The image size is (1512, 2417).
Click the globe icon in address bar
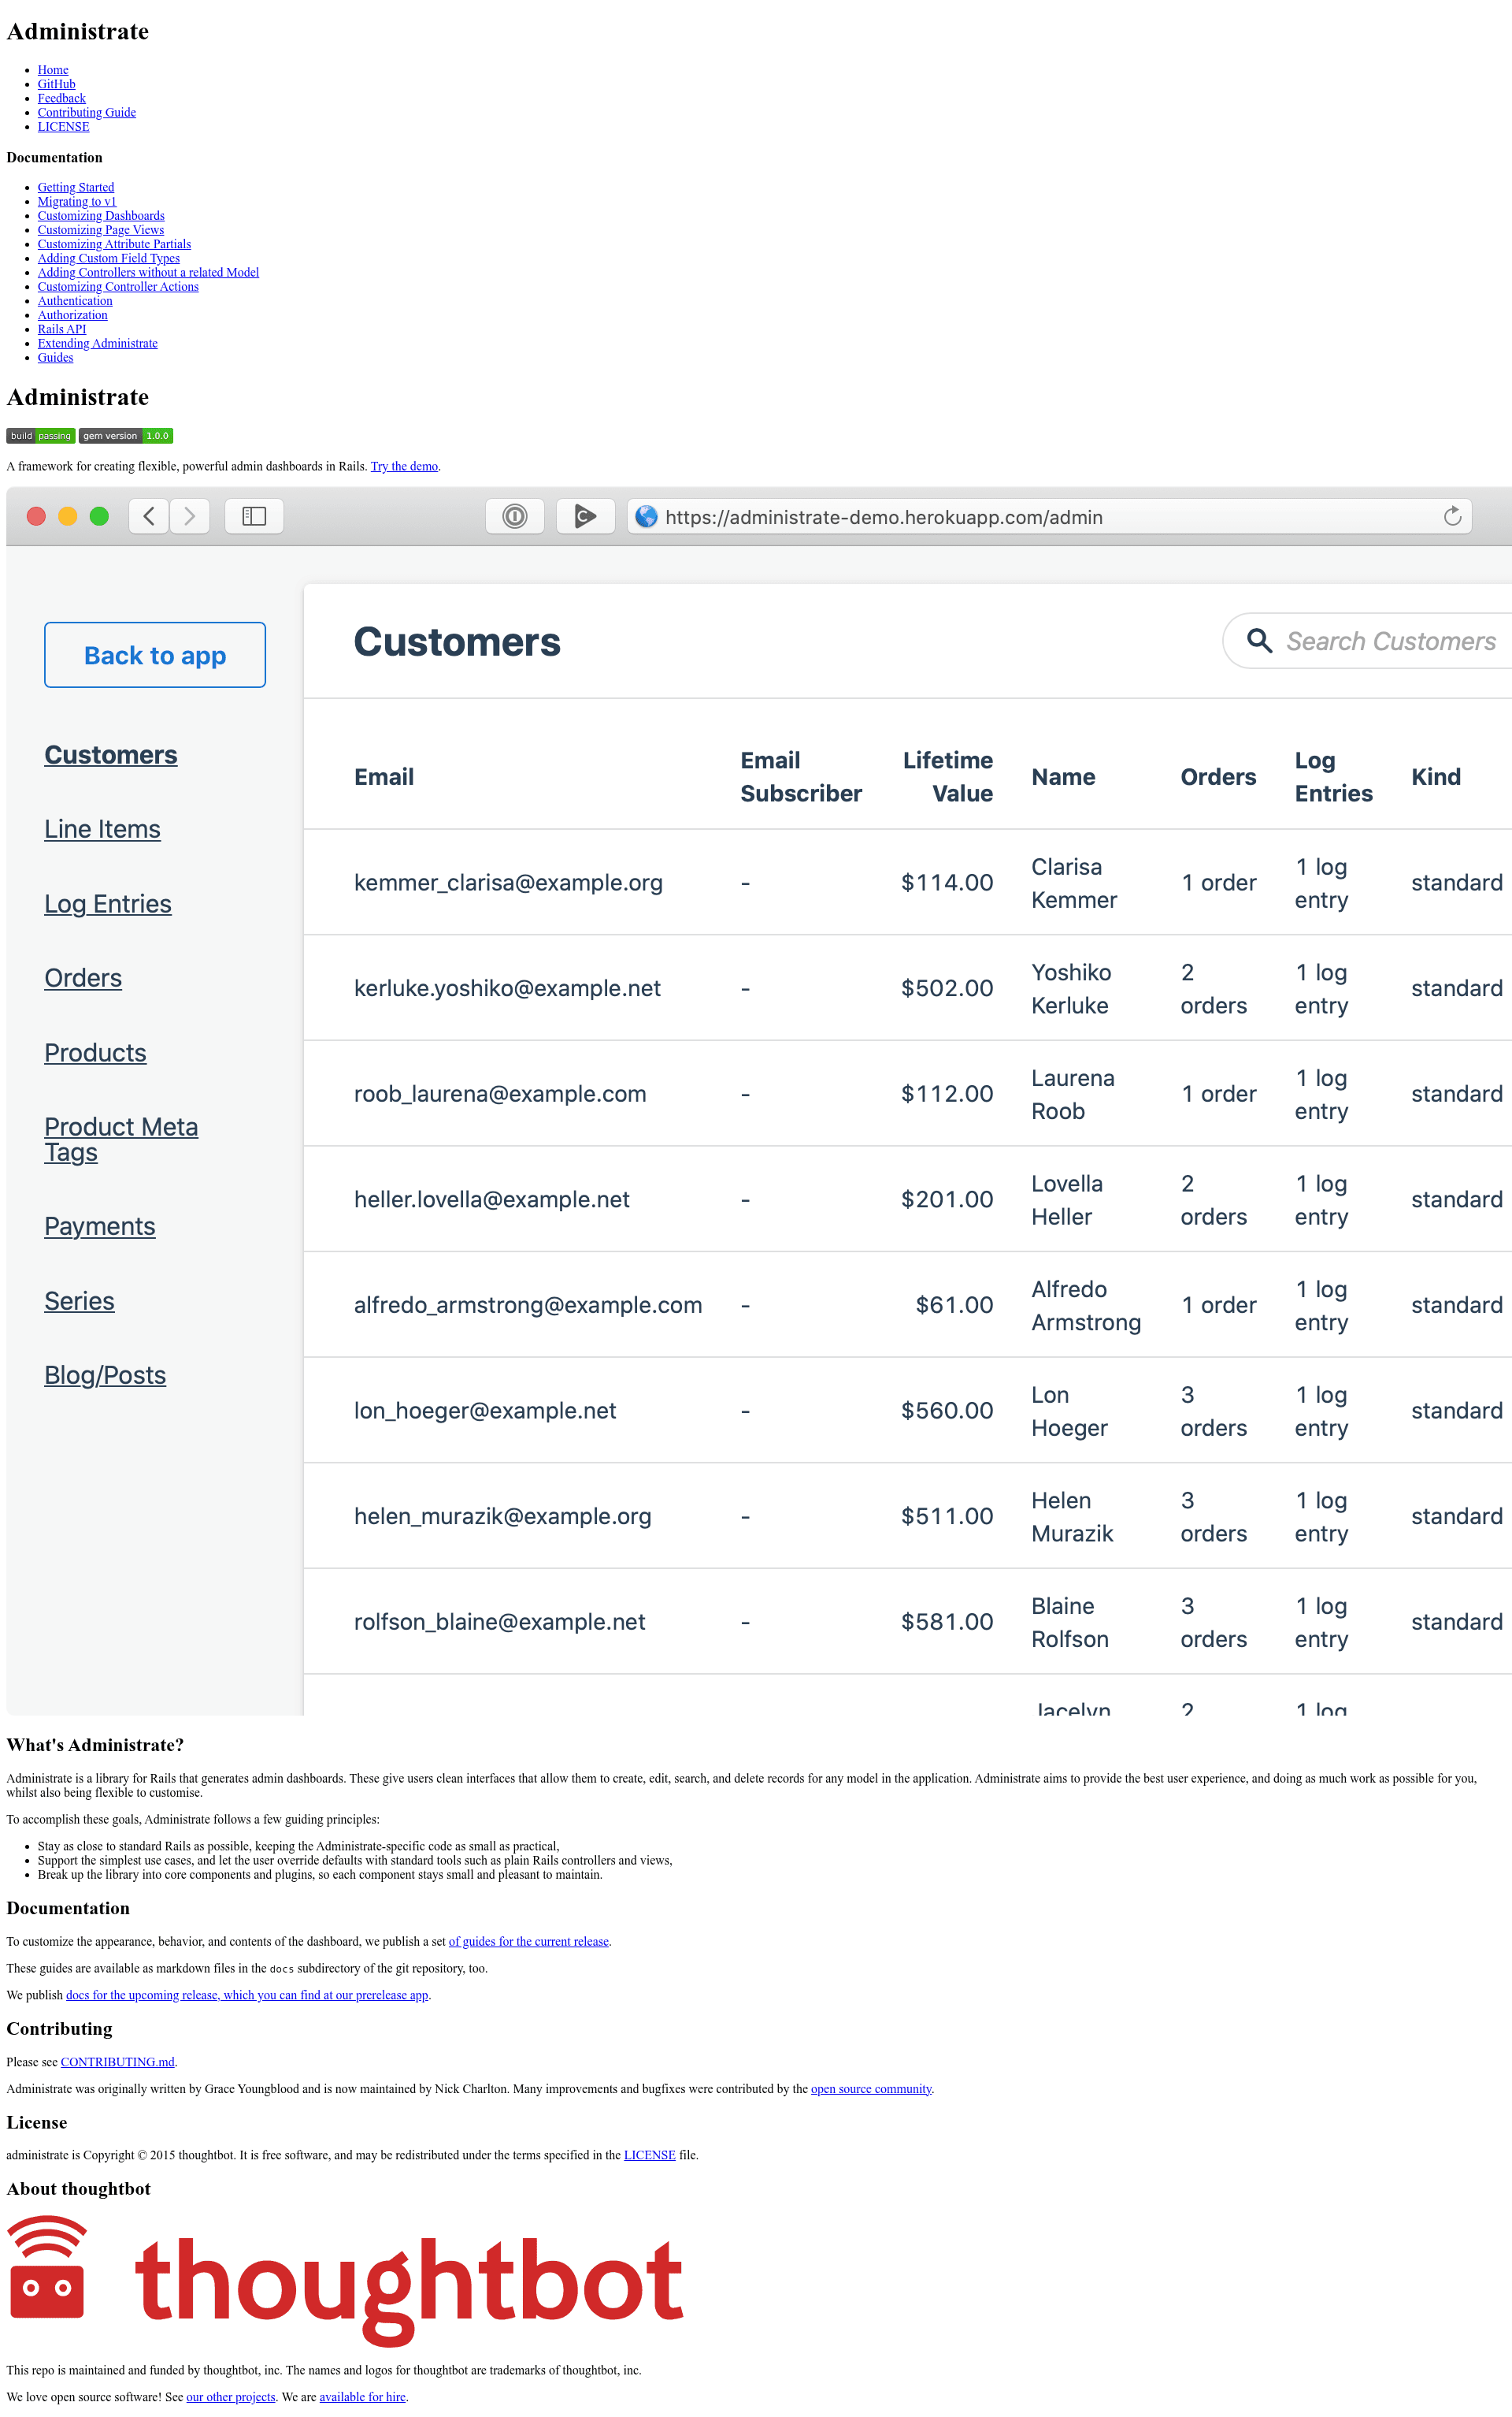coord(647,516)
